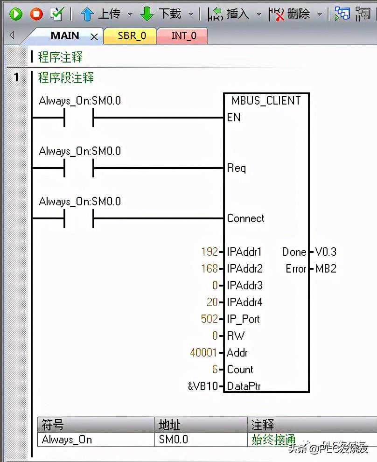Click the Download (下载) green arrow button

[161, 14]
